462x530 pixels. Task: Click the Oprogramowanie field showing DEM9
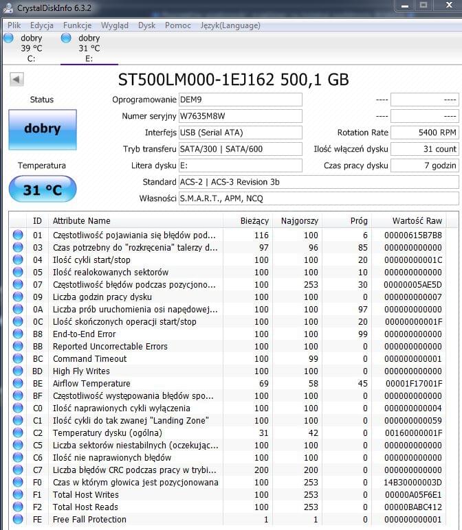click(241, 100)
